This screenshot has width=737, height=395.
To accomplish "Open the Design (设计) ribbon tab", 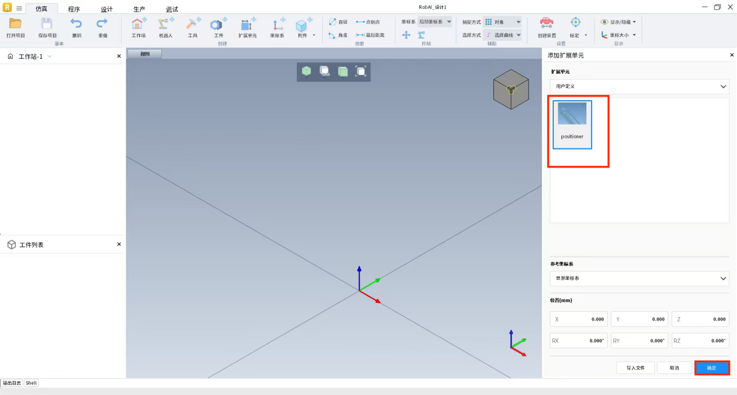I will pyautogui.click(x=106, y=9).
